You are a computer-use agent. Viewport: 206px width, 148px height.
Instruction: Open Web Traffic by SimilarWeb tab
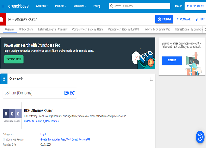tap(158, 29)
